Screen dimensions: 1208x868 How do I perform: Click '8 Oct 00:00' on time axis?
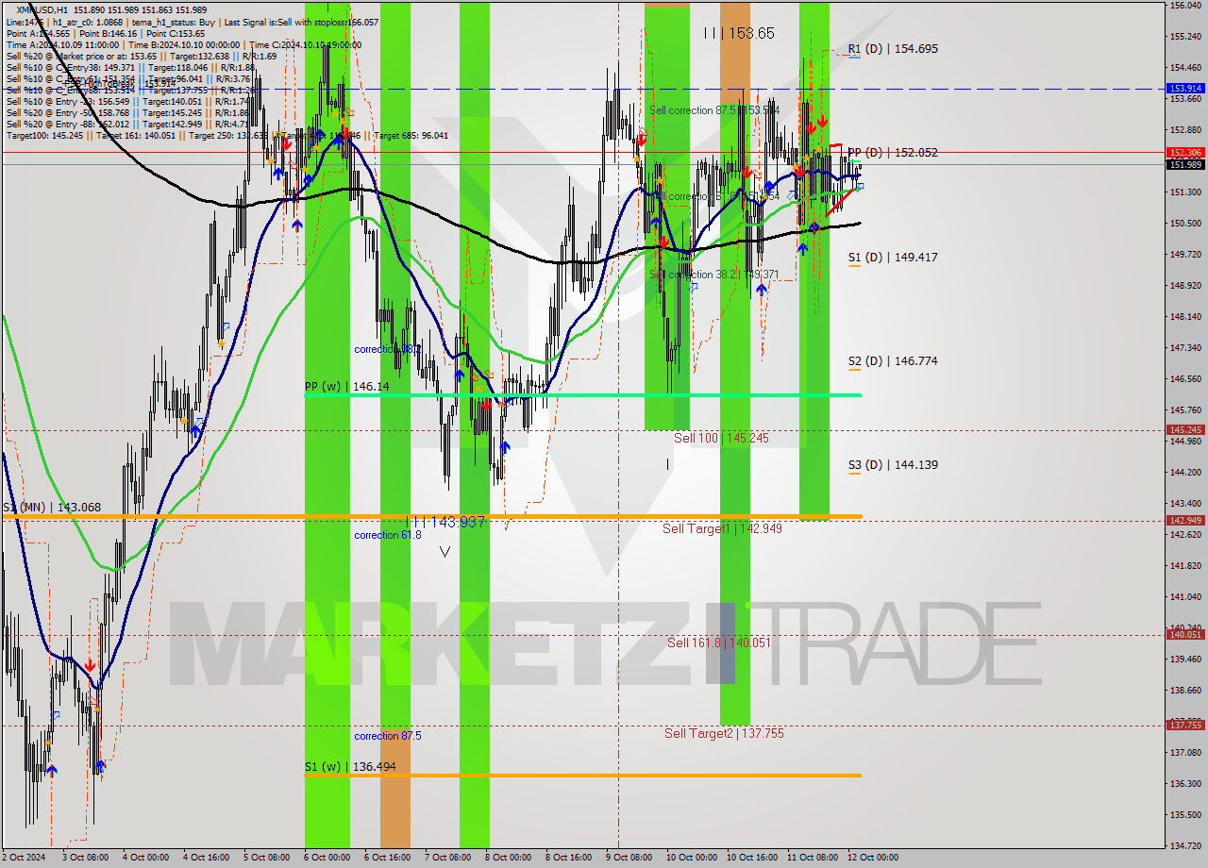[509, 858]
